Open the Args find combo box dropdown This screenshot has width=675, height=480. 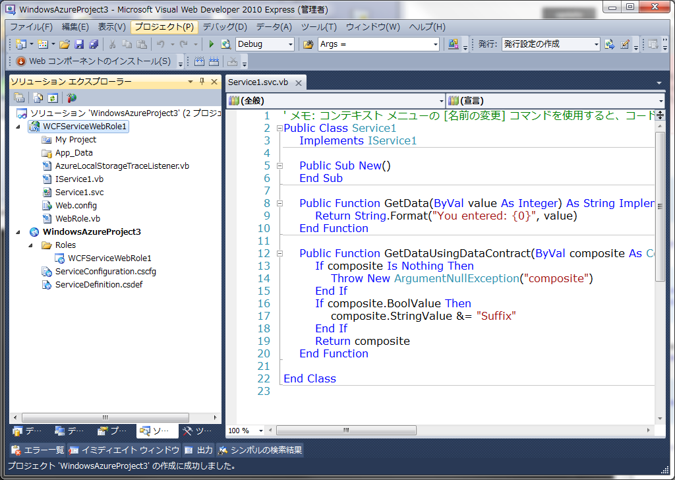click(x=435, y=44)
